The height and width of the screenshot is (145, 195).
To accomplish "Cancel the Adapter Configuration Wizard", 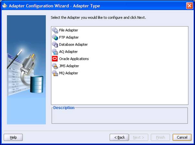I will pyautogui.click(x=182, y=137).
